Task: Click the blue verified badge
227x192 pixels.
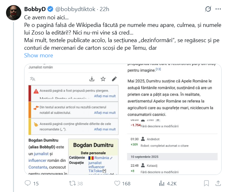Action: coord(50,9)
